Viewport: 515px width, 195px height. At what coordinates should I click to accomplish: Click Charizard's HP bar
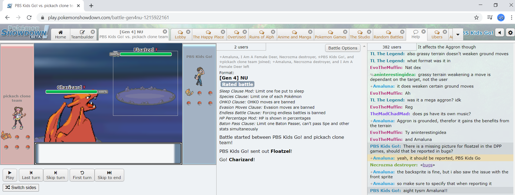click(71, 92)
